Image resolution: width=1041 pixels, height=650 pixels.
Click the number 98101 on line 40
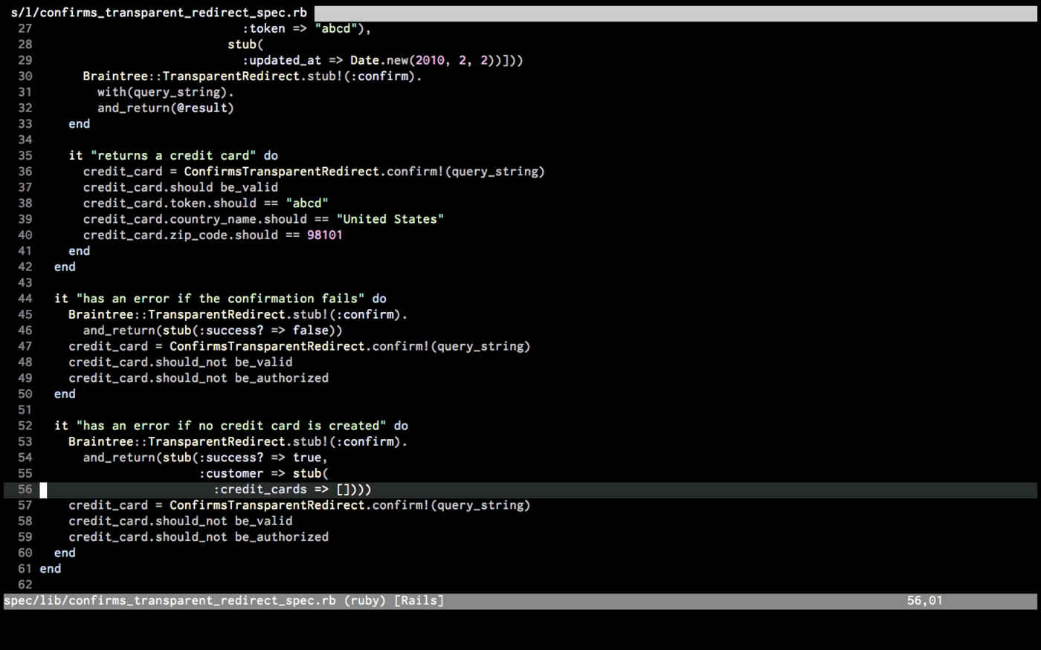(x=325, y=235)
